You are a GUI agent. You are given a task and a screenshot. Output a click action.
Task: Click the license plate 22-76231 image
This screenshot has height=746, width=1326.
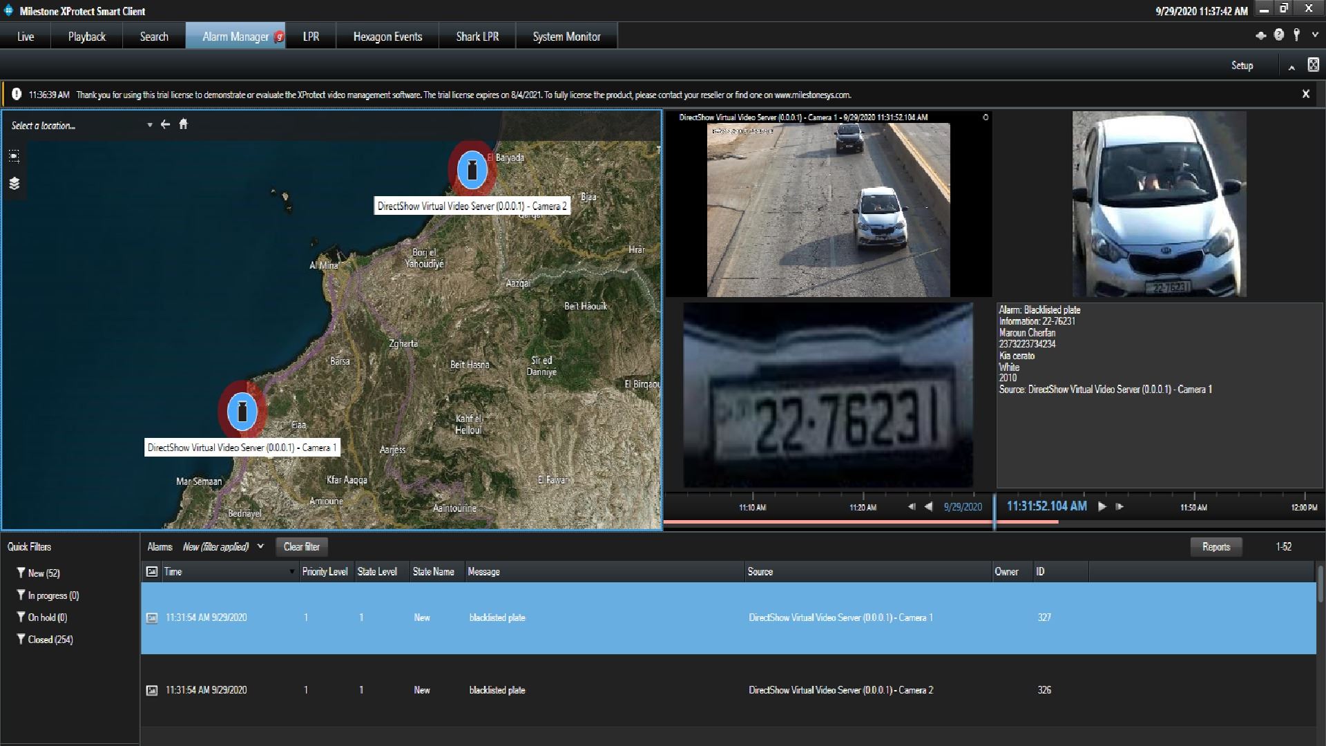[x=828, y=395]
